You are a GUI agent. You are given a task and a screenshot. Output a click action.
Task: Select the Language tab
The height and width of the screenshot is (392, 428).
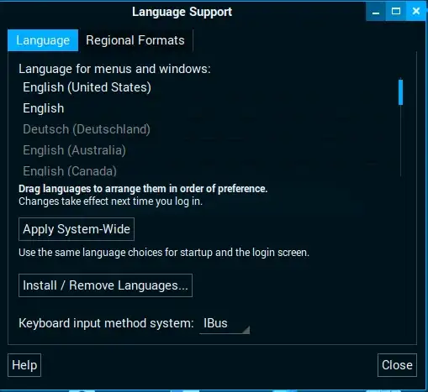point(43,40)
